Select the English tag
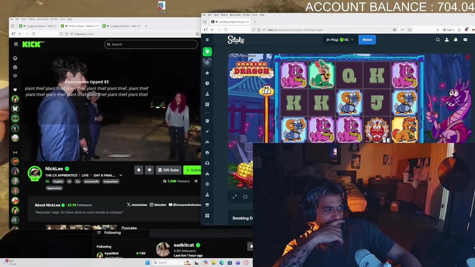Viewport: 475px width, 267px height. tap(58, 181)
